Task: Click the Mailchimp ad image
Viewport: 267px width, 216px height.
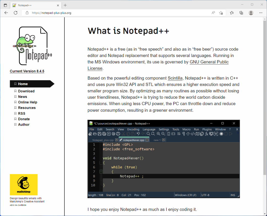Action: click(24, 185)
